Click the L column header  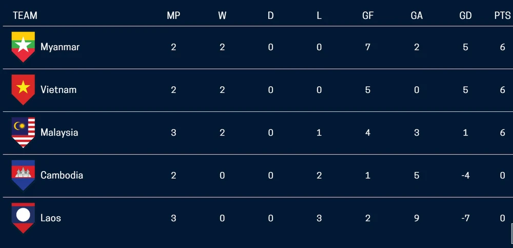coord(319,15)
